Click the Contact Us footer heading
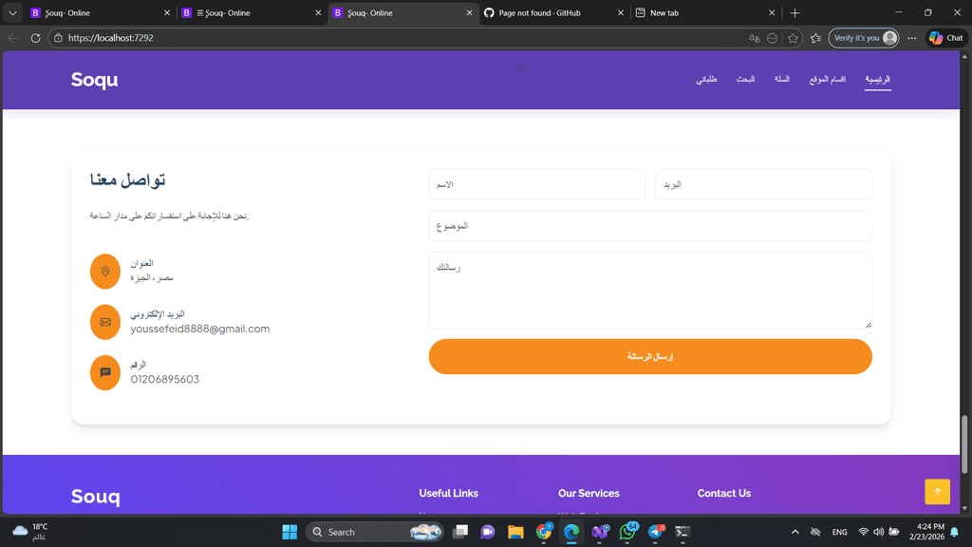Screen dimensions: 972x547 [723, 493]
